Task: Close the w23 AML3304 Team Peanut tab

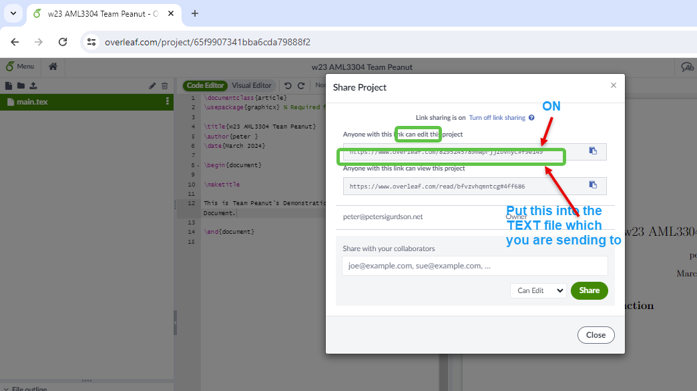Action: [x=171, y=14]
